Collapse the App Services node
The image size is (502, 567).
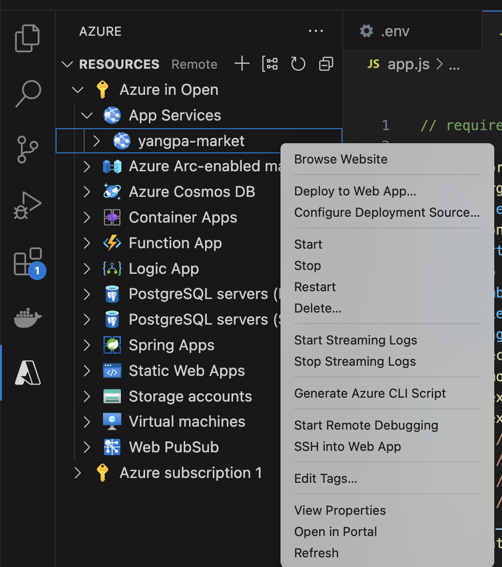point(87,115)
